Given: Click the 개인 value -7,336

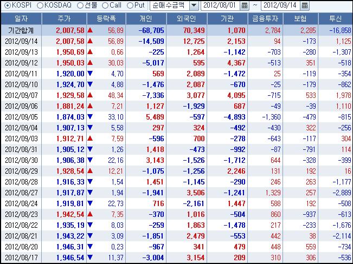Looking at the screenshot, I should point(153,95).
